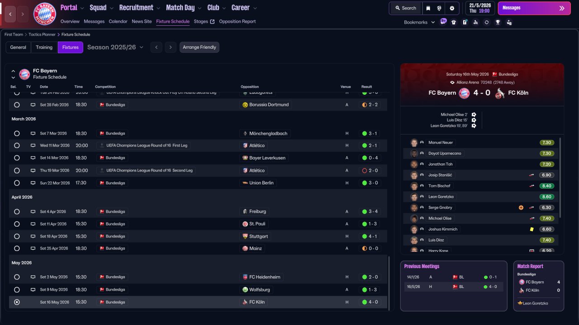Open the Overview sub-tab
Image resolution: width=579 pixels, height=325 pixels.
tap(70, 22)
